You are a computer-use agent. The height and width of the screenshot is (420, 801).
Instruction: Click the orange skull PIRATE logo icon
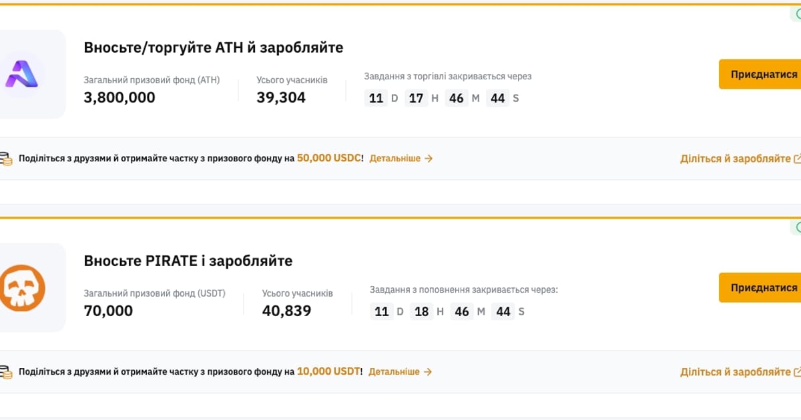point(21,287)
